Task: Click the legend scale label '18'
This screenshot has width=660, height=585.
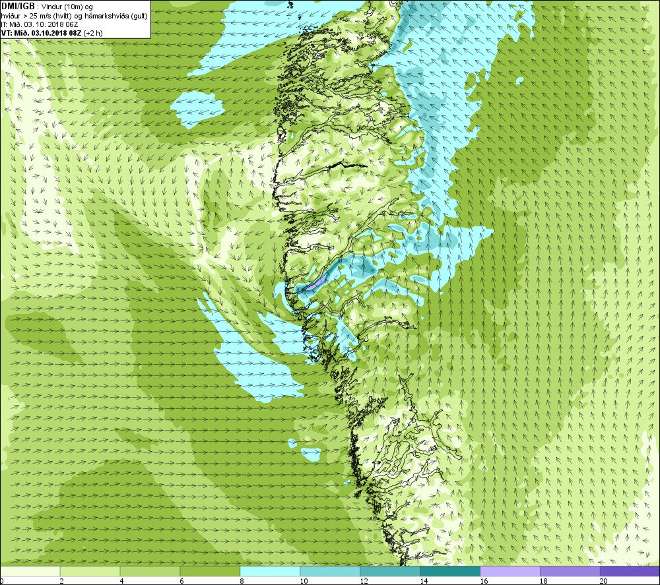Action: [544, 581]
